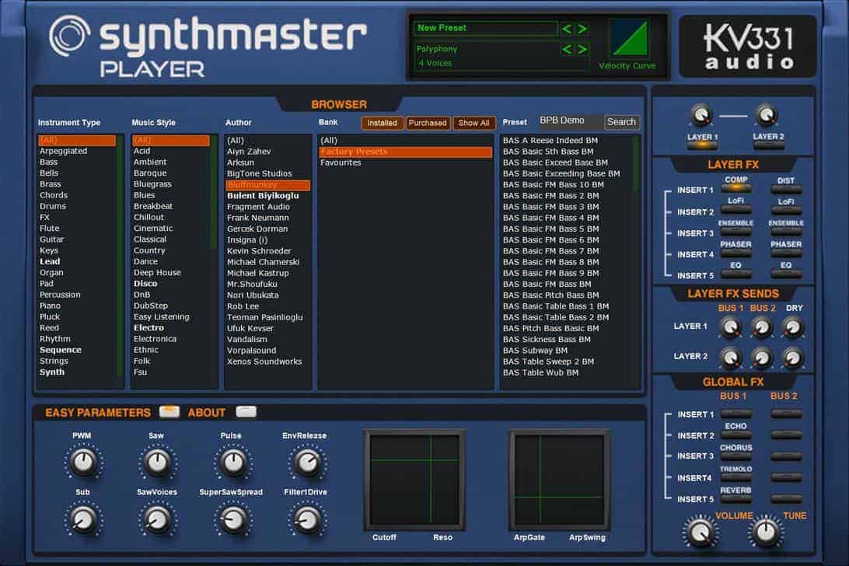The height and width of the screenshot is (566, 849).
Task: Click the PWM knob
Action: pos(83,462)
